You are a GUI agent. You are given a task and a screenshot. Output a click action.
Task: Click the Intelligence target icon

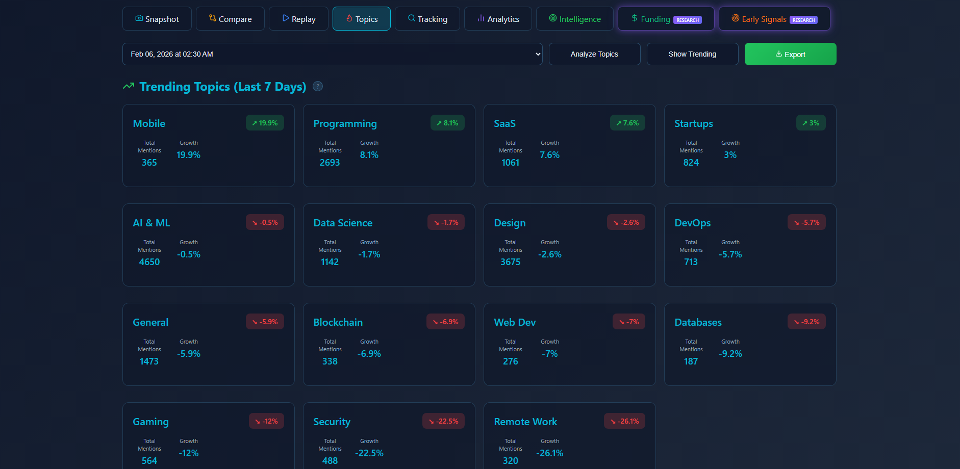point(552,18)
